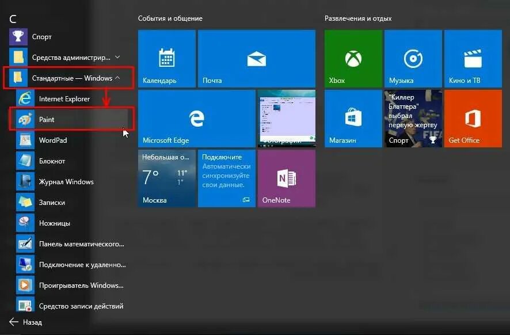510x335 pixels.
Task: Open the Почта mail tile
Action: [x=257, y=59]
